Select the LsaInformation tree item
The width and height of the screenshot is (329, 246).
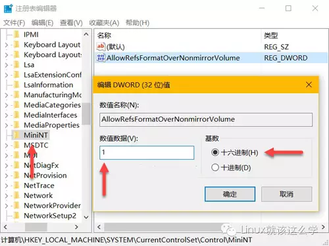point(49,85)
